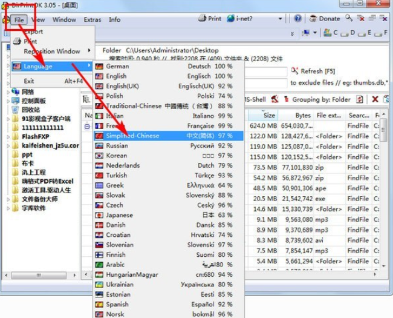Click the icon right of Grouping by Folder
Viewport: 393px width, 318px height.
tap(359, 99)
